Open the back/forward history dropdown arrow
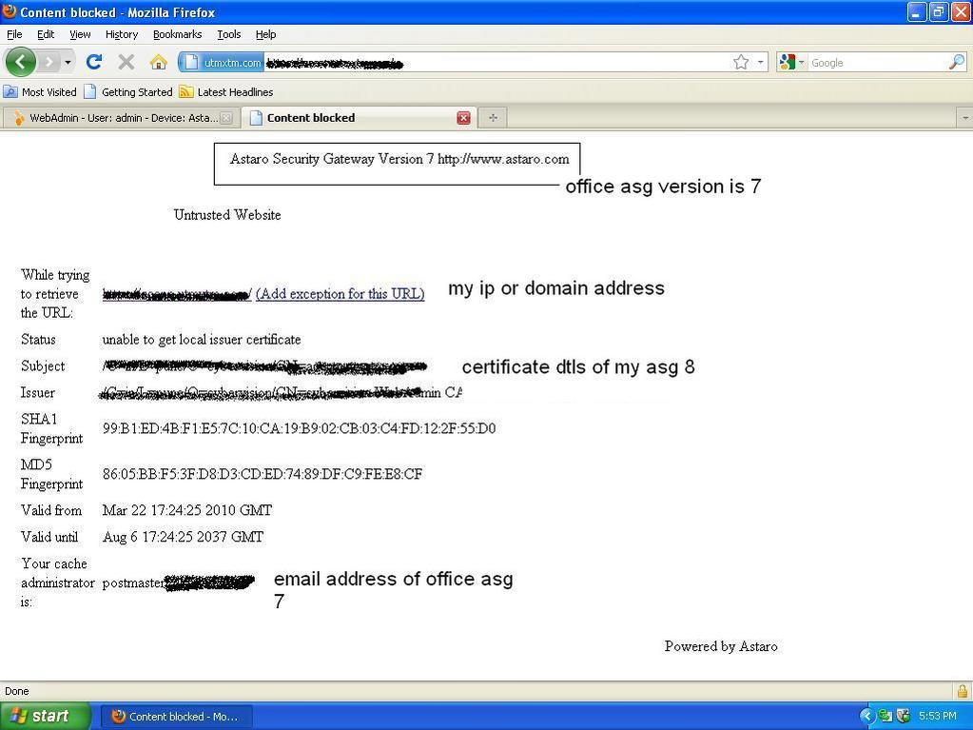973x730 pixels. coord(68,62)
